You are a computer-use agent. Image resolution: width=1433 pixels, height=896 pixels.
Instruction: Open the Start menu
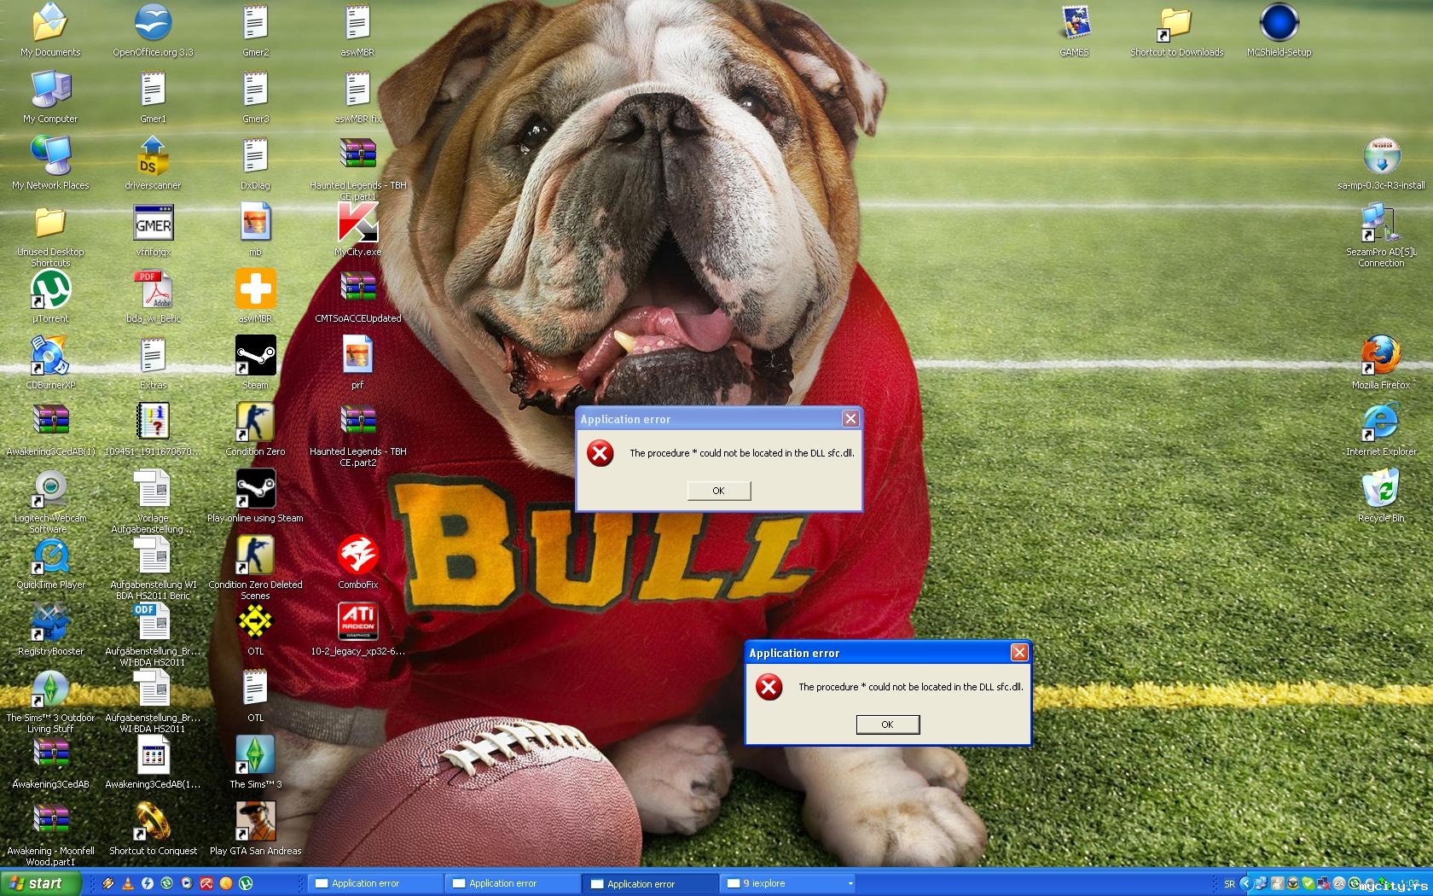[41, 883]
